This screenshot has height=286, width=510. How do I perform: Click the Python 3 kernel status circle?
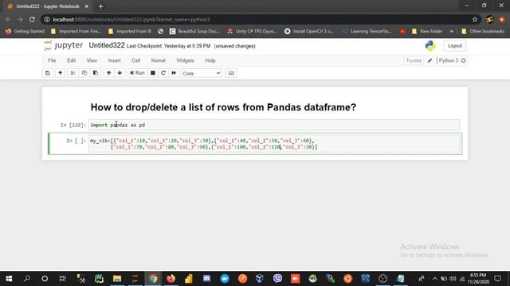[464, 60]
